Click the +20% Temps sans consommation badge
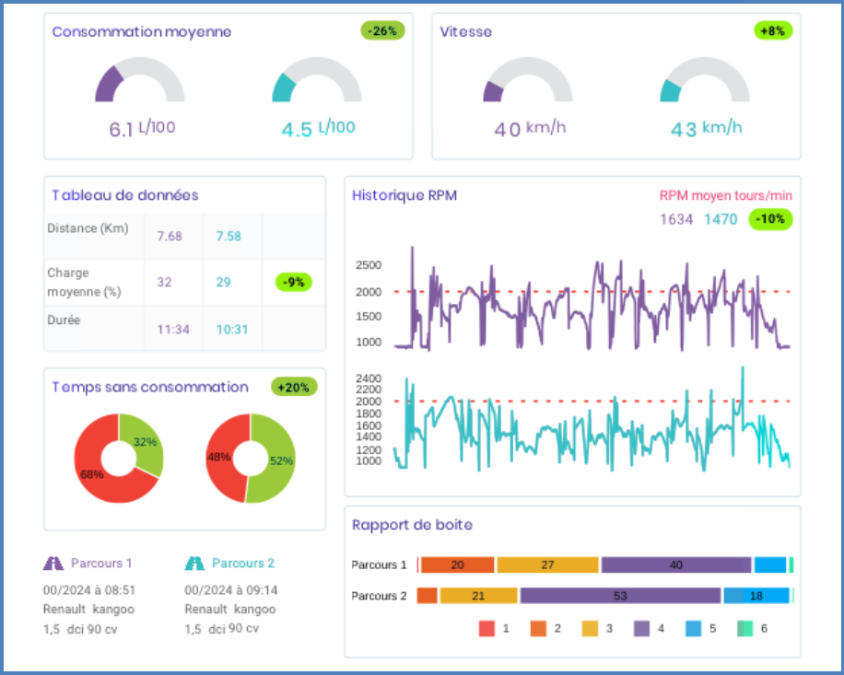 (293, 388)
